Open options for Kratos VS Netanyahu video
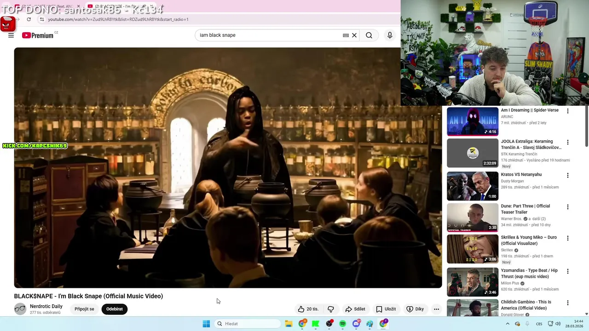589x331 pixels. click(567, 176)
